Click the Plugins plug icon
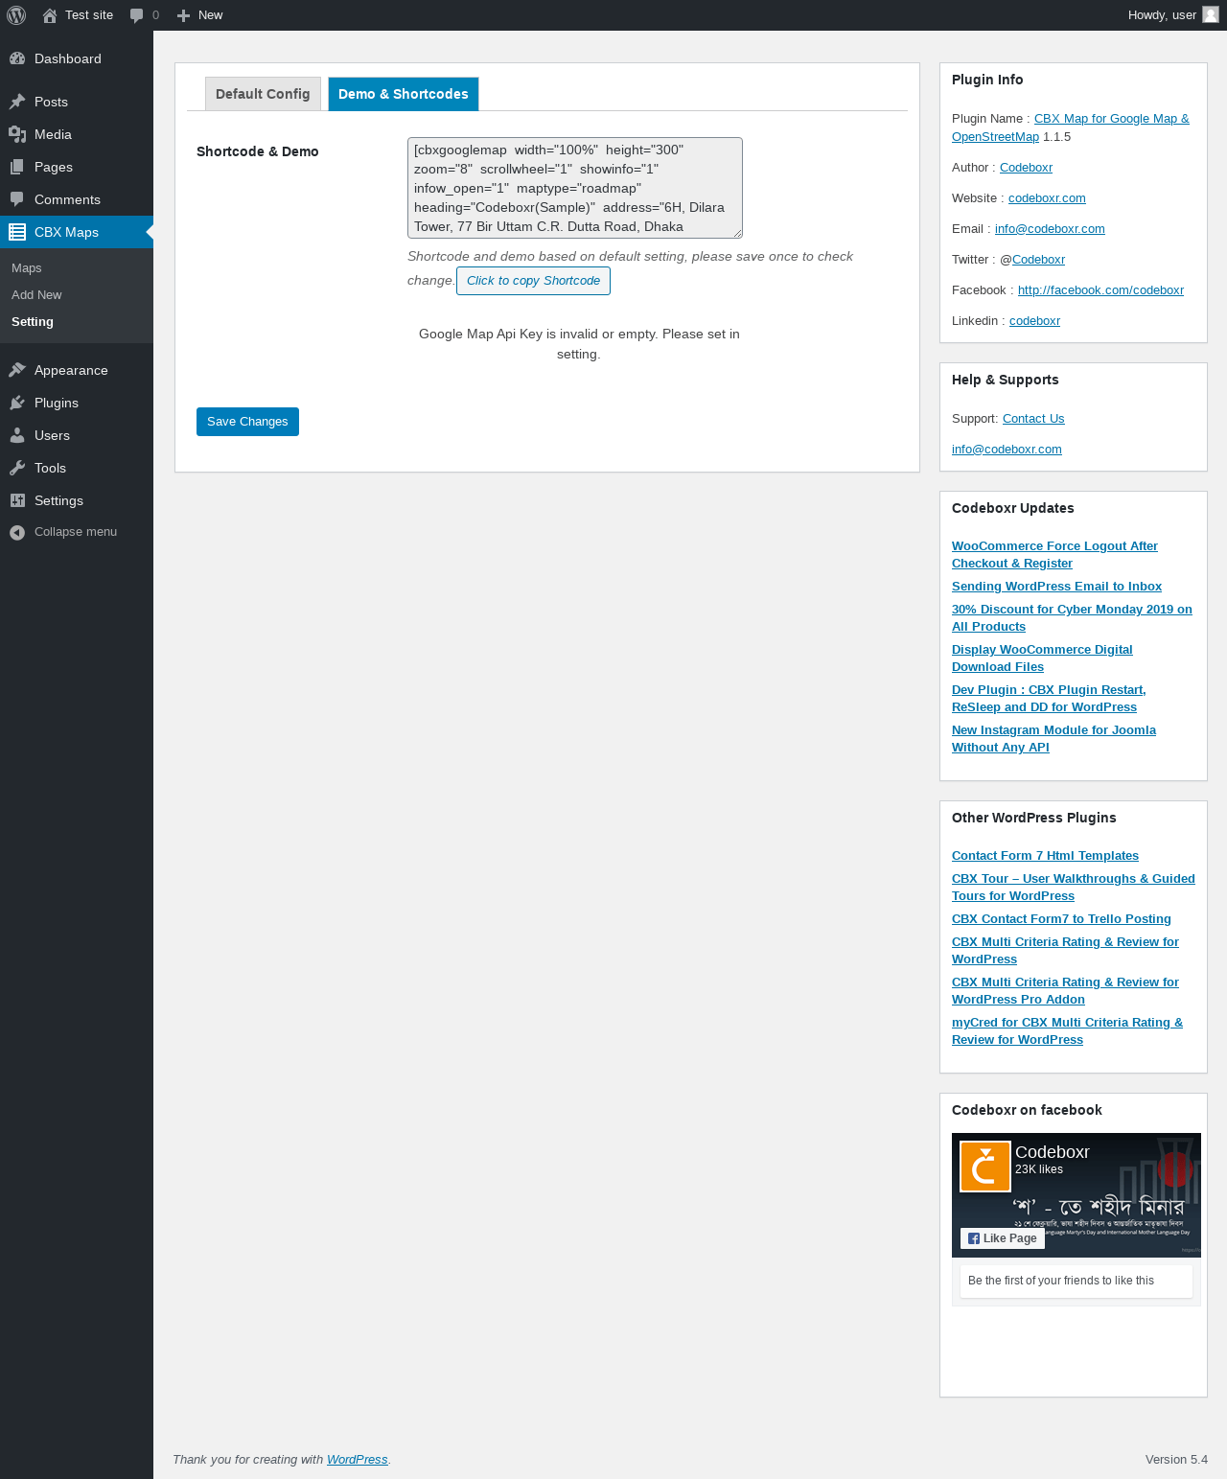 [17, 403]
